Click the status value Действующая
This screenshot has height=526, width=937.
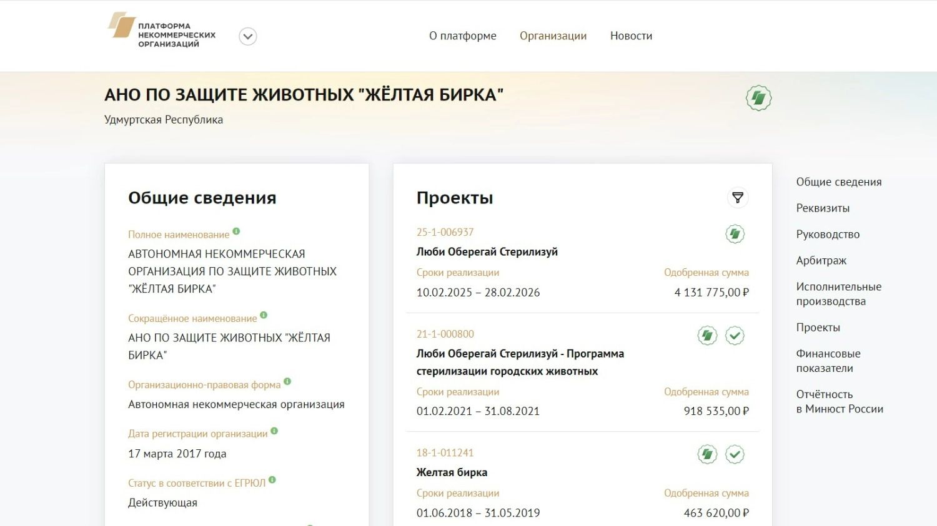pos(163,502)
